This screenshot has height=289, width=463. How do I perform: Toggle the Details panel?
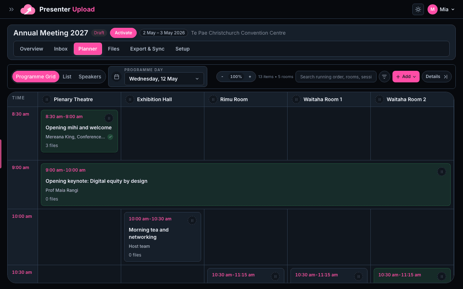click(437, 77)
